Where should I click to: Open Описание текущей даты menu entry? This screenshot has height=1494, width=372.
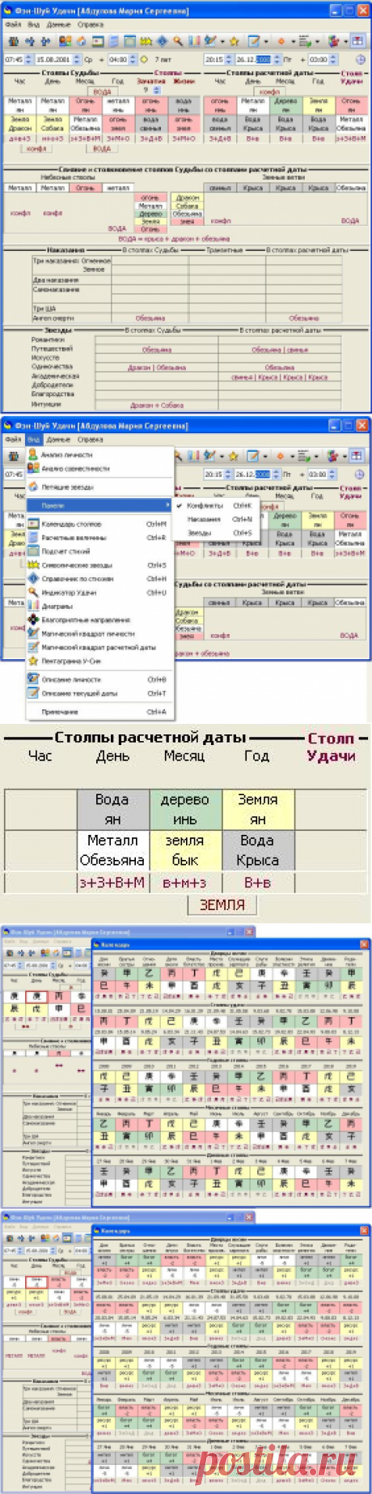[x=100, y=693]
